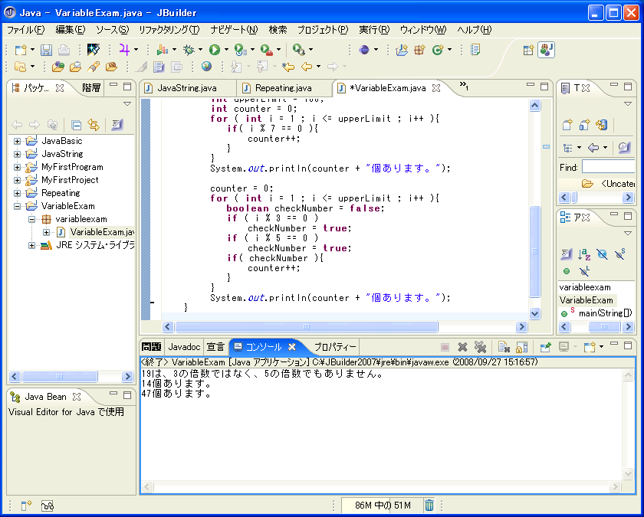Open the Javadoc tab in bottom panel

[x=184, y=347]
